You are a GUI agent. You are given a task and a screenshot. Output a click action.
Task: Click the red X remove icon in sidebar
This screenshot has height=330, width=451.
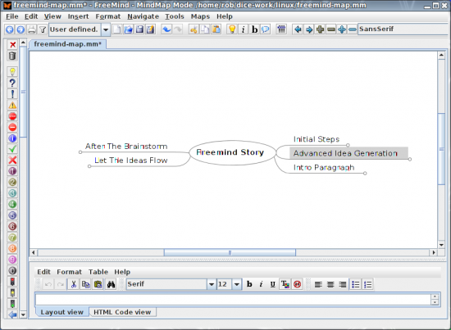pyautogui.click(x=12, y=45)
